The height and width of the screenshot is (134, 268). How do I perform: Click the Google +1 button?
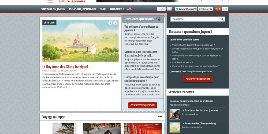(218, 9)
